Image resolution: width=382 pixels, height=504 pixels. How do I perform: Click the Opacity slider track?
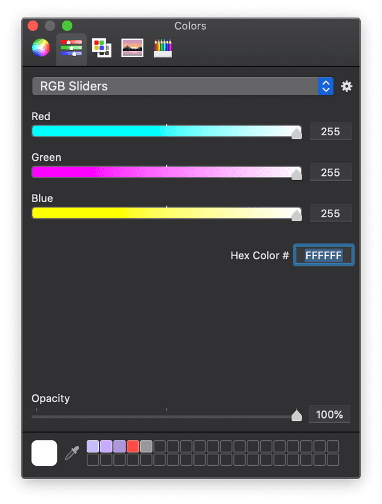pos(166,417)
